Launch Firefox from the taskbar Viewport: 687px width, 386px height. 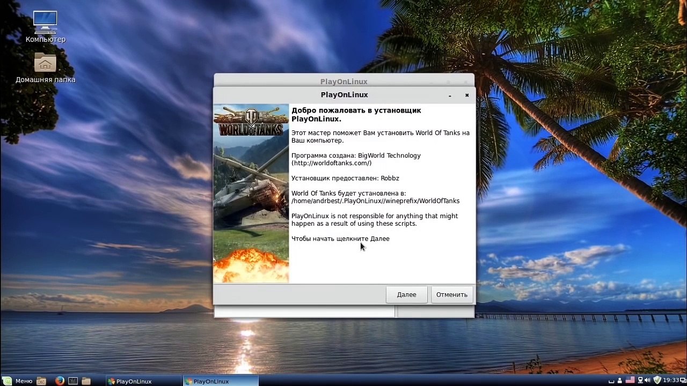coord(60,381)
